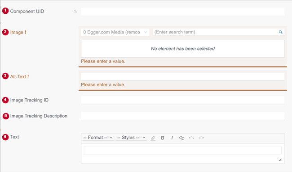Click the 'Image Tracking ID' label
This screenshot has width=292, height=172.
[29, 100]
